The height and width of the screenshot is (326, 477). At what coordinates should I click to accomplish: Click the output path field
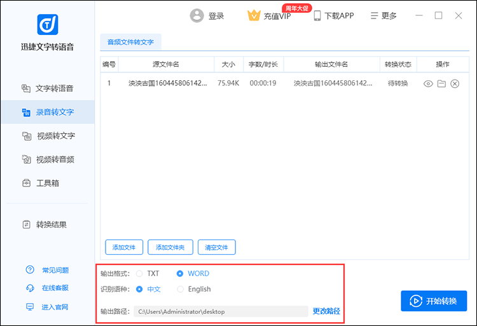point(221,311)
